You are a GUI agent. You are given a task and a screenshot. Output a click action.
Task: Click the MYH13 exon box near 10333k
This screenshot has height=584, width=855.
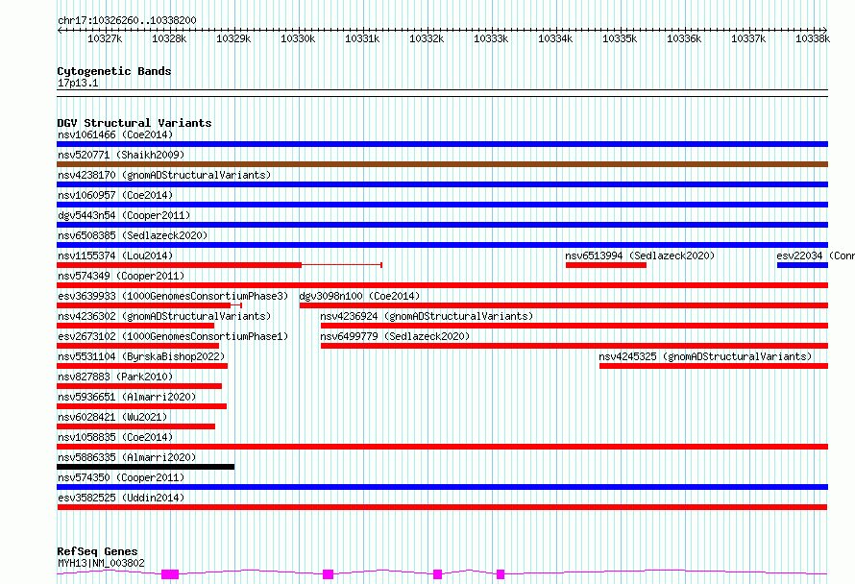(x=501, y=574)
